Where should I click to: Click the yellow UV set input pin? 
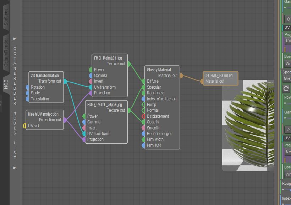(x=24, y=126)
